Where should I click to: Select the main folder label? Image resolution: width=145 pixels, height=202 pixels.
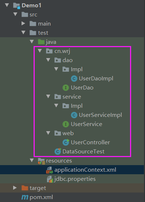(44, 24)
